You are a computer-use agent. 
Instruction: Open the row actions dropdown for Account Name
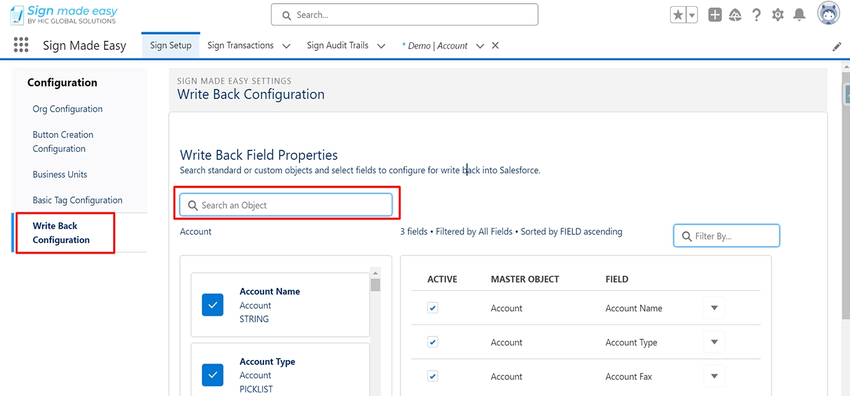pyautogui.click(x=714, y=308)
